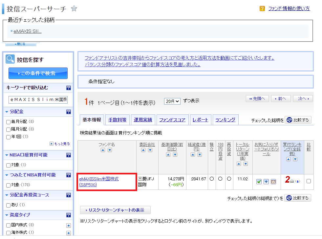Sort 買付ランキング column ascending

(x=288, y=159)
